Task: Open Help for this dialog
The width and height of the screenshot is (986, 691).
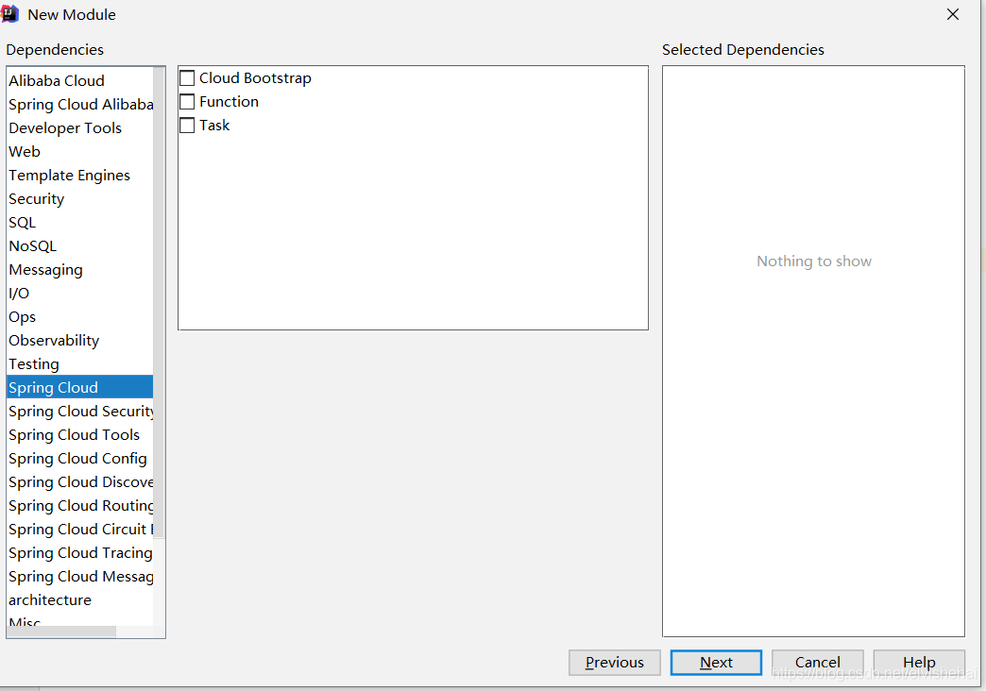Action: coord(919,662)
